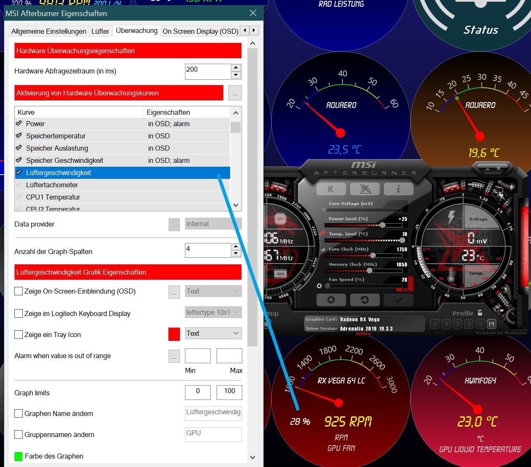Open the 'lettertype 10x1' dropdown

[x=214, y=312]
